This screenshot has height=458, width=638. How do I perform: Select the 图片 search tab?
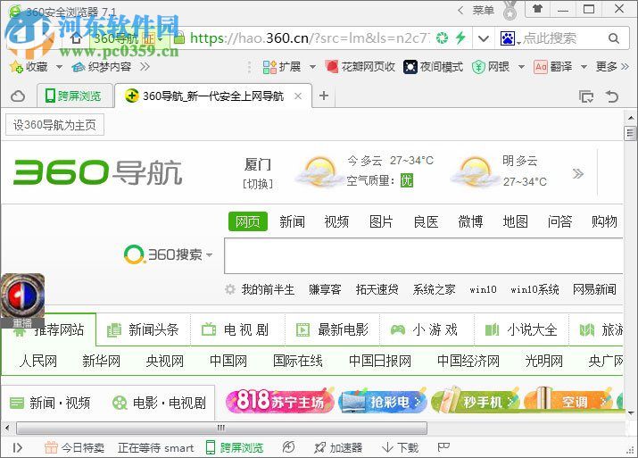tap(381, 221)
